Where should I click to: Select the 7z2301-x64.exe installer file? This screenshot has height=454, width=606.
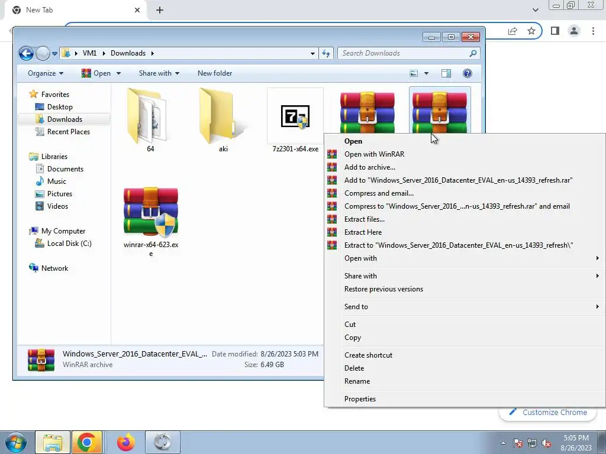pyautogui.click(x=295, y=120)
